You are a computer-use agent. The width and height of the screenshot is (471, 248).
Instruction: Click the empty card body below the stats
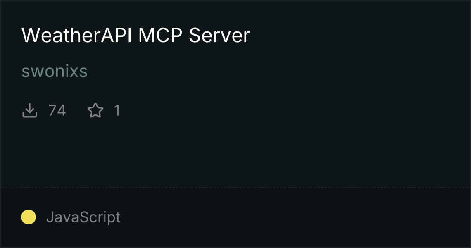235,153
